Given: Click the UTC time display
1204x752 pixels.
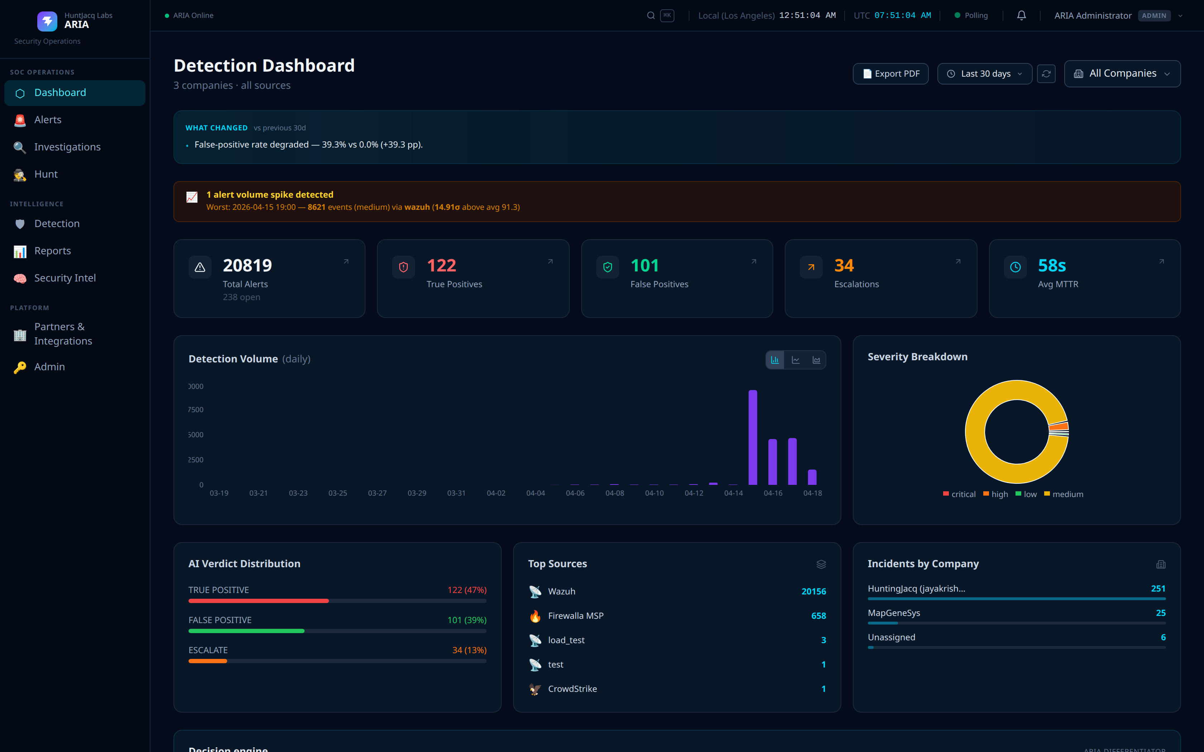Looking at the screenshot, I should (893, 15).
